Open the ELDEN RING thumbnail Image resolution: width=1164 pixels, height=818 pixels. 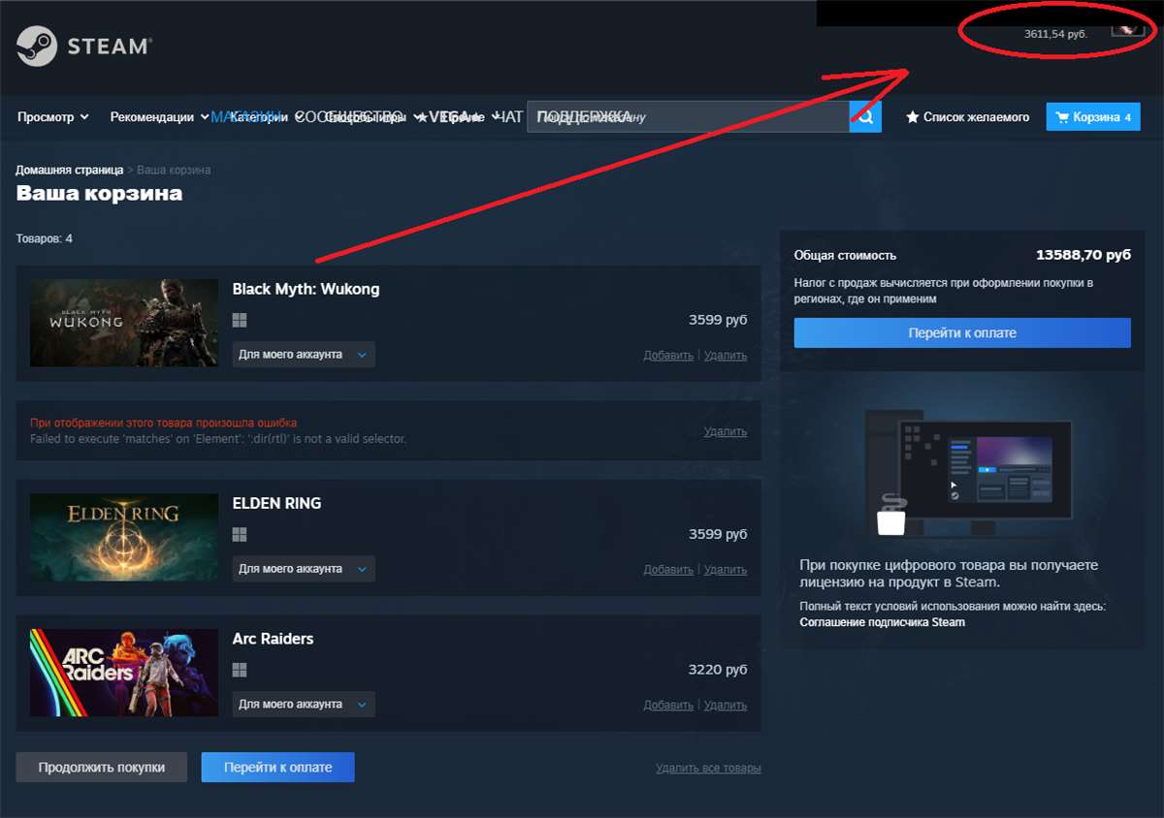click(124, 537)
